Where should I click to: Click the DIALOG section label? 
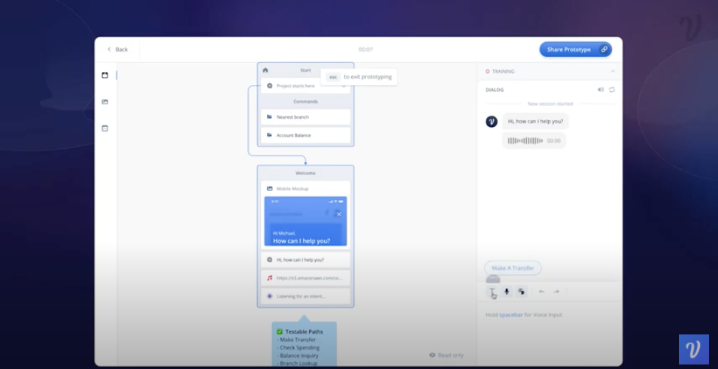tap(495, 89)
